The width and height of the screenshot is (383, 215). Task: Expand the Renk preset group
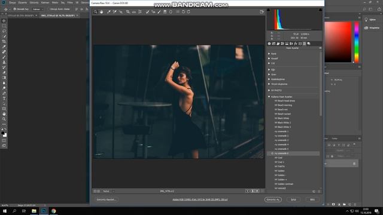269,54
